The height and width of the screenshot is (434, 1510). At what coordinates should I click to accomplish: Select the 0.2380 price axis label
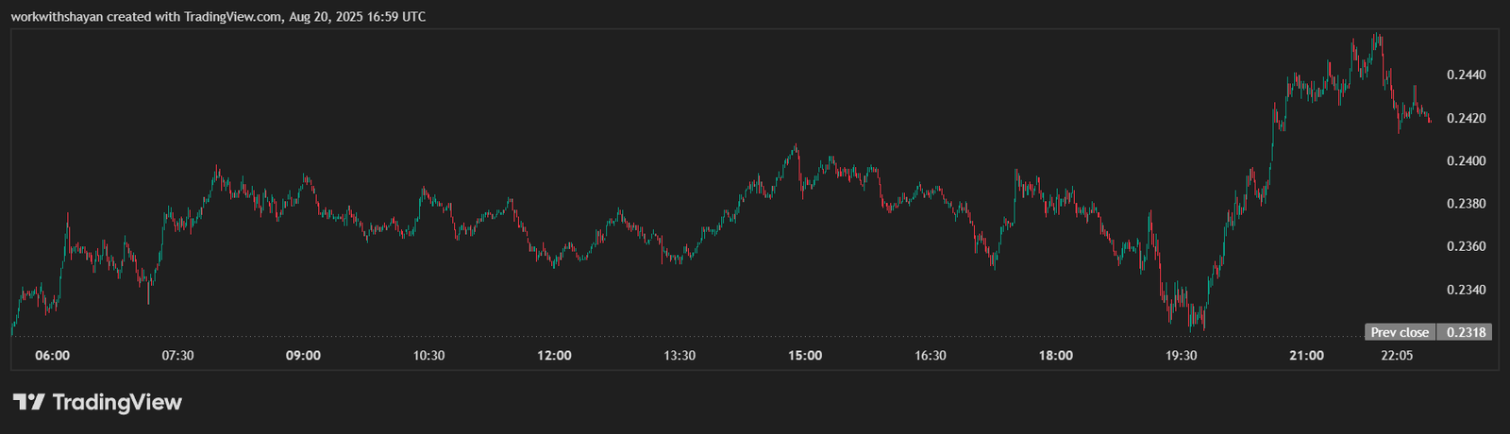pos(1466,204)
